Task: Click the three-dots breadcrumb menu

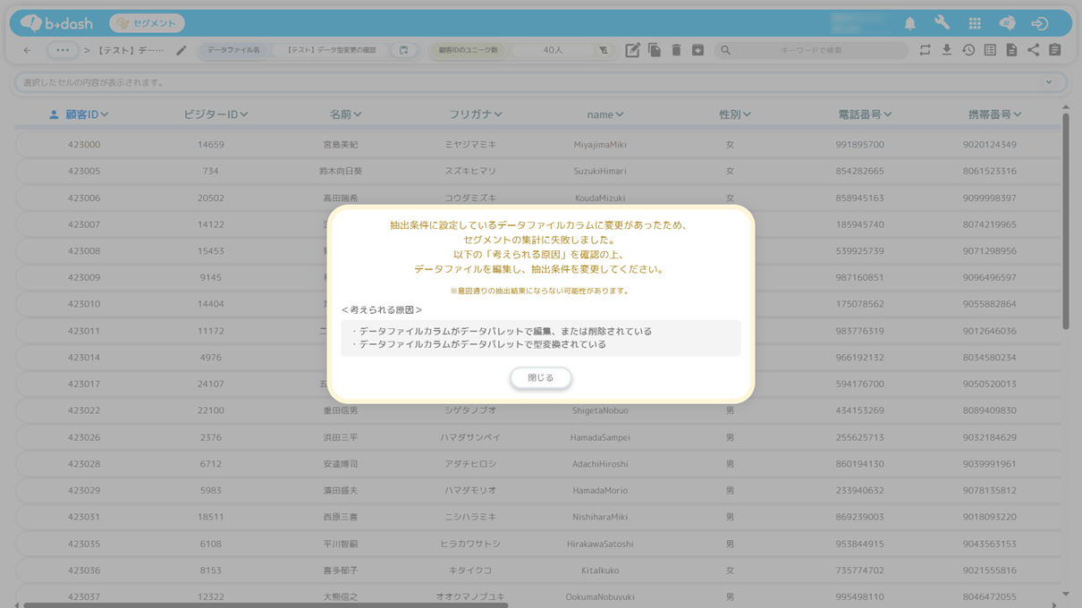Action: click(62, 51)
